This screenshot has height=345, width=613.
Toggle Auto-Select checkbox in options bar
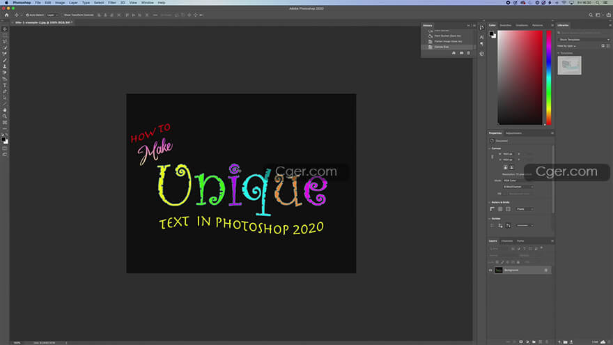[27, 15]
